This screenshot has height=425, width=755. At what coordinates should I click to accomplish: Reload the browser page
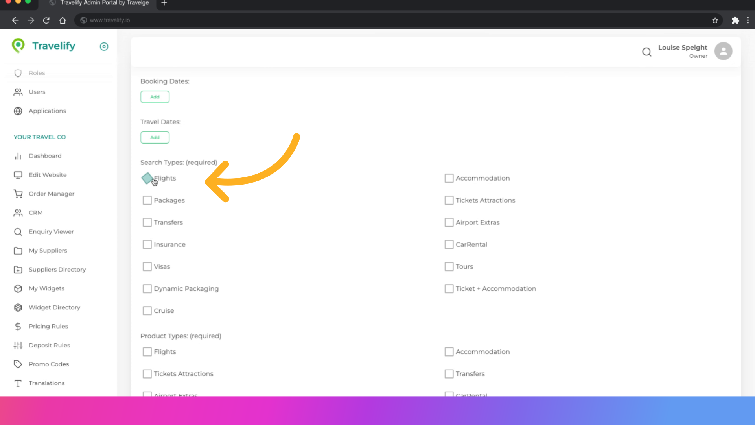pos(46,20)
